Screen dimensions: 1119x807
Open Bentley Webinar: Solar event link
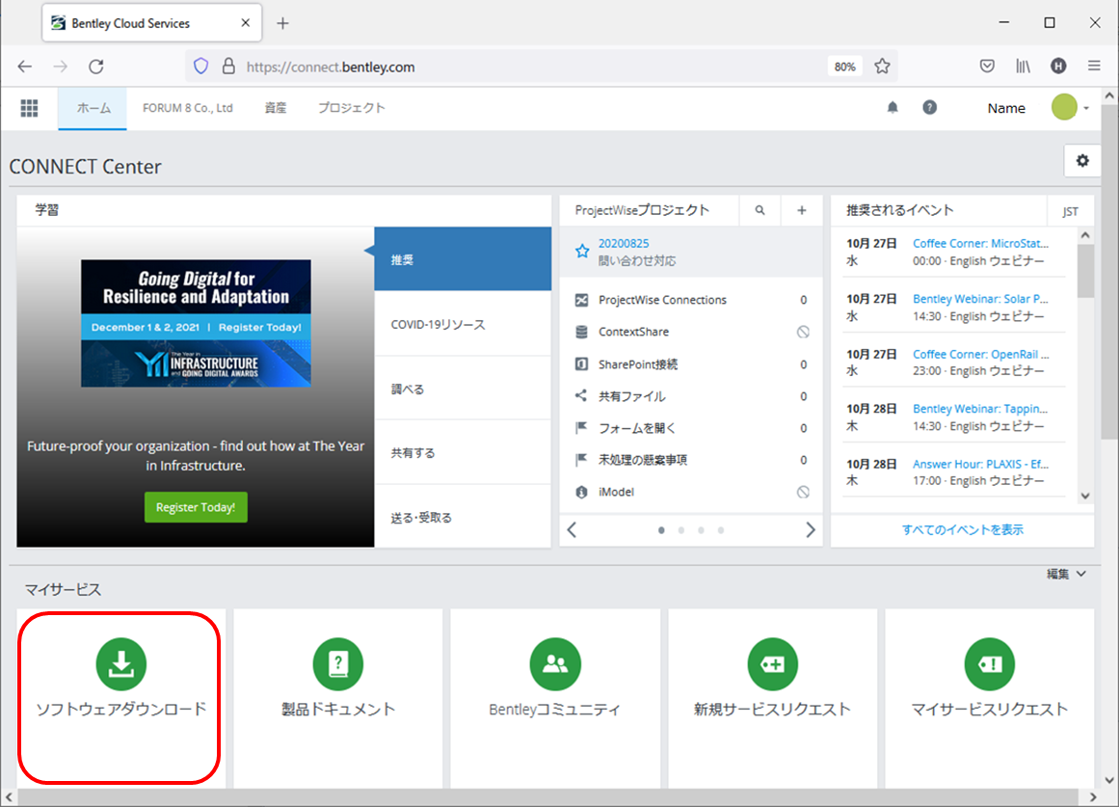coord(980,299)
